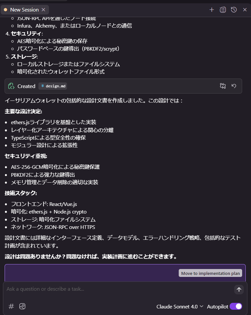
Task: Open the Claude Sonnet 4.0 model dropdown
Action: click(x=180, y=306)
